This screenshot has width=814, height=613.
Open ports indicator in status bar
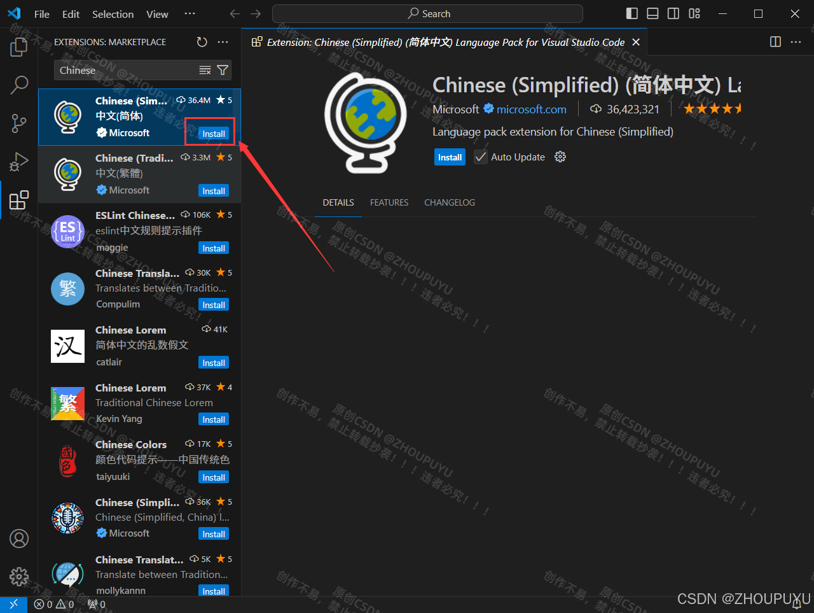coord(97,605)
